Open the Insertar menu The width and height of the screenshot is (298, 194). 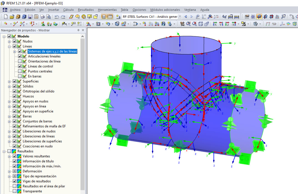[x=54, y=10]
